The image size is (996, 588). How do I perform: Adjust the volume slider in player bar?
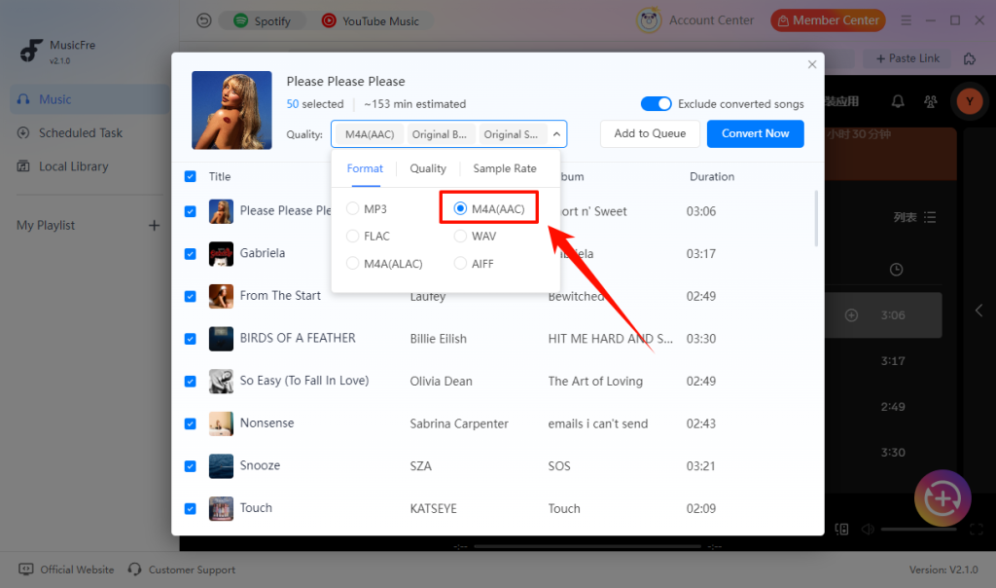918,529
